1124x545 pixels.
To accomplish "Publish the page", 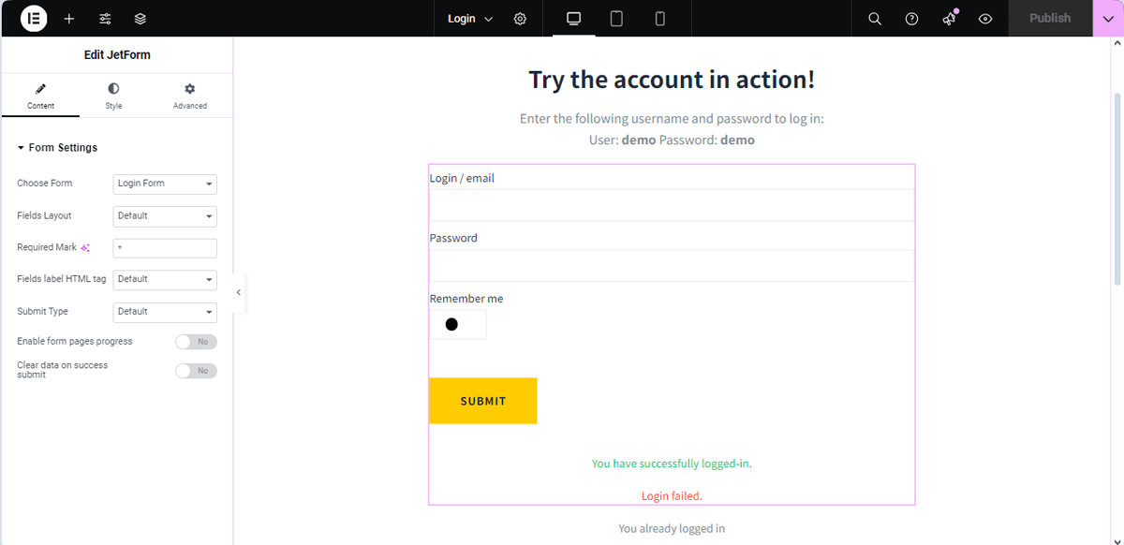I will tap(1050, 18).
